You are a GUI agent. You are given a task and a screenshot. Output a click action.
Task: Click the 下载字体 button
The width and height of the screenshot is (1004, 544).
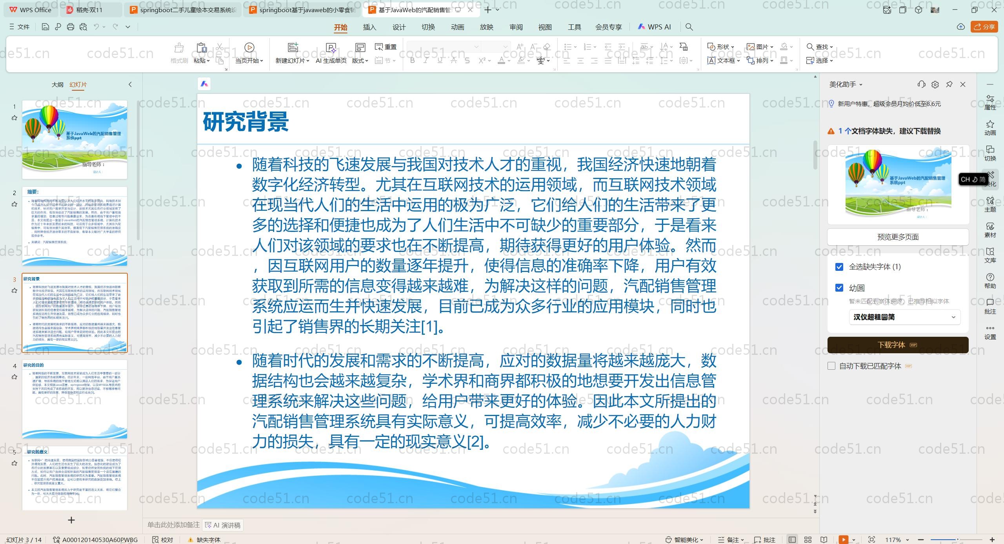point(898,345)
